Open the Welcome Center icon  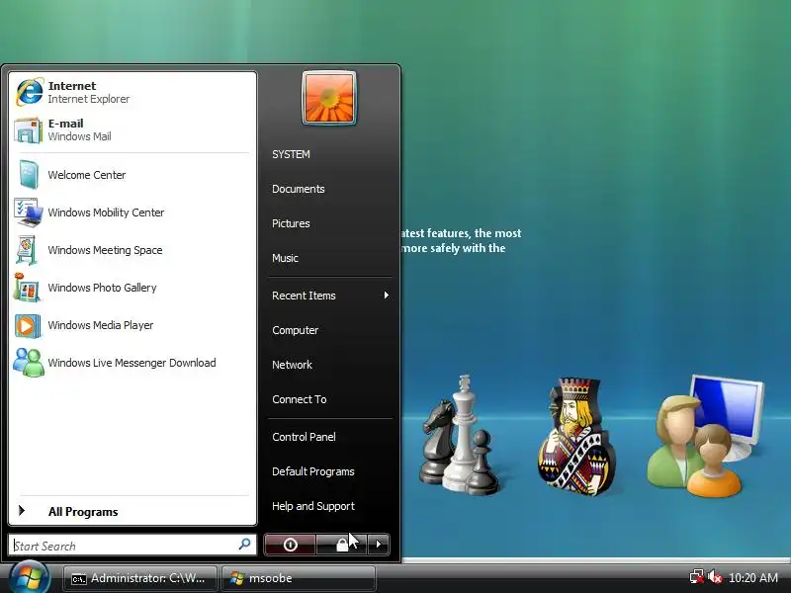tap(29, 175)
